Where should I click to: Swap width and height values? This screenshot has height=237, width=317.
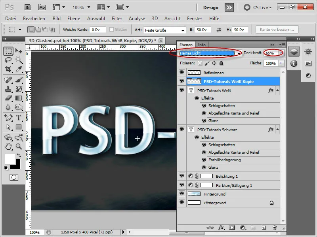(219, 30)
